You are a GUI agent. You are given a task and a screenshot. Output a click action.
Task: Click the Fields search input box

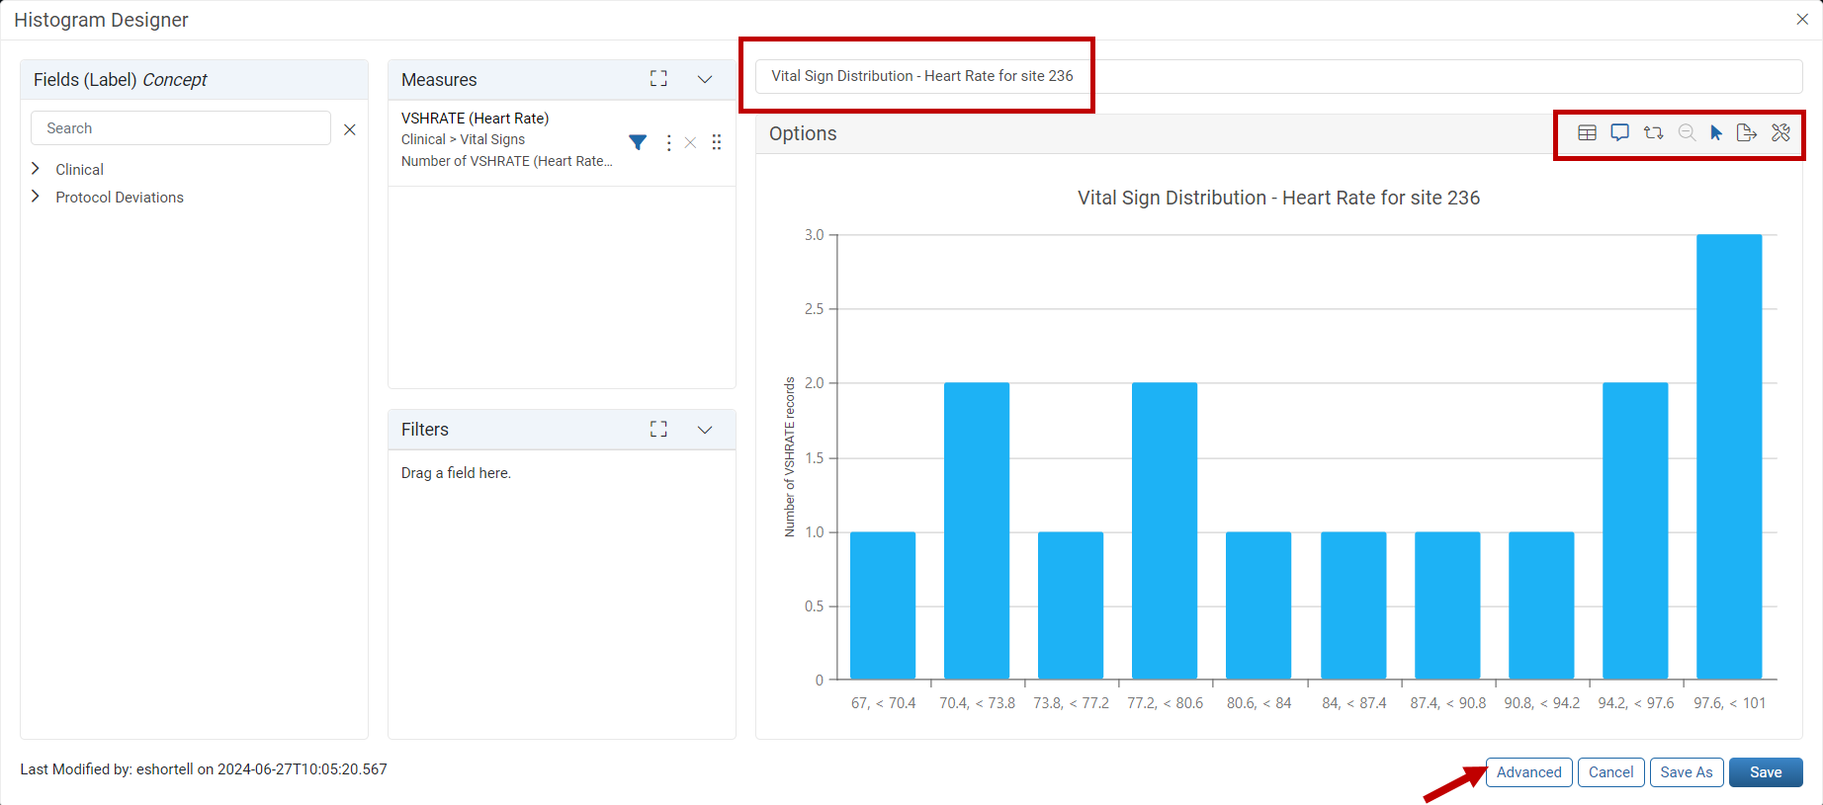(181, 128)
